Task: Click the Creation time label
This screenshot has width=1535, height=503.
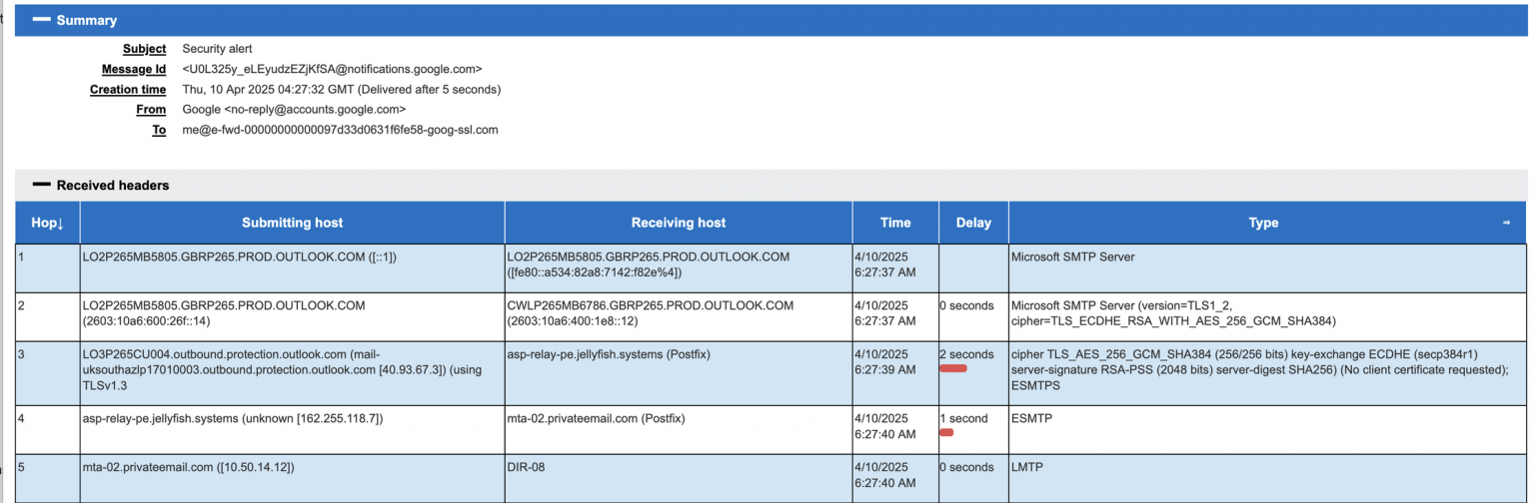Action: [x=128, y=89]
